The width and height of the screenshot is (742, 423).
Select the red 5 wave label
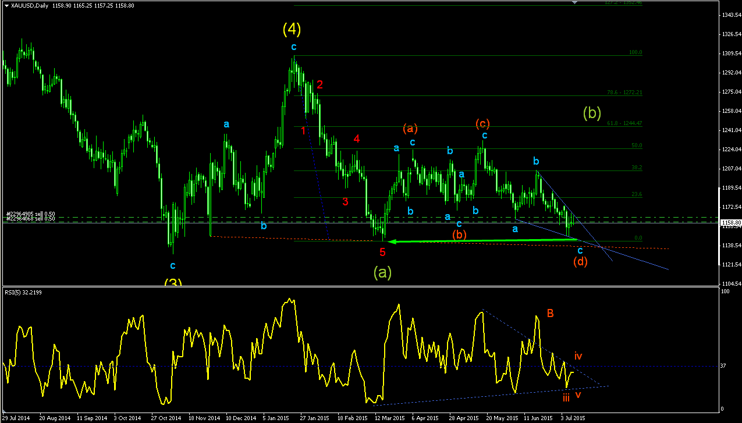382,252
